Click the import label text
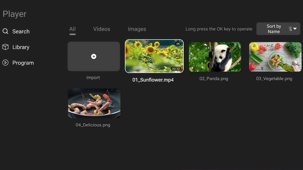This screenshot has width=303, height=170. coord(93,77)
